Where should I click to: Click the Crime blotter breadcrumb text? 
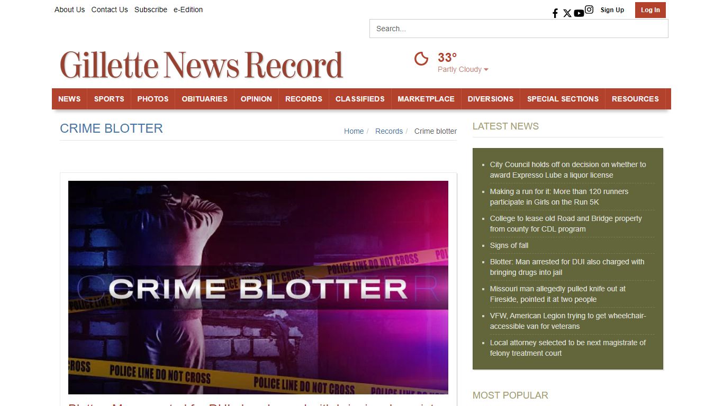pos(436,131)
